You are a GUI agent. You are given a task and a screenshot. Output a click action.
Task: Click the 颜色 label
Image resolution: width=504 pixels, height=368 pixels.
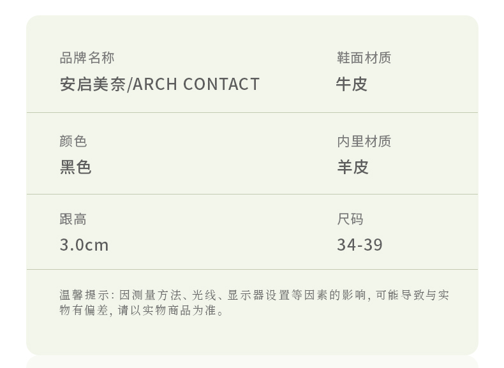[x=73, y=141]
